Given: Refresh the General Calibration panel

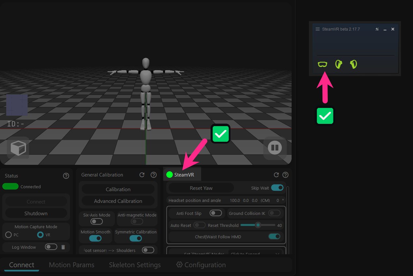Looking at the screenshot, I should tap(142, 175).
